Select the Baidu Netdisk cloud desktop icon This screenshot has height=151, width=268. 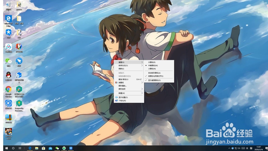8,48
